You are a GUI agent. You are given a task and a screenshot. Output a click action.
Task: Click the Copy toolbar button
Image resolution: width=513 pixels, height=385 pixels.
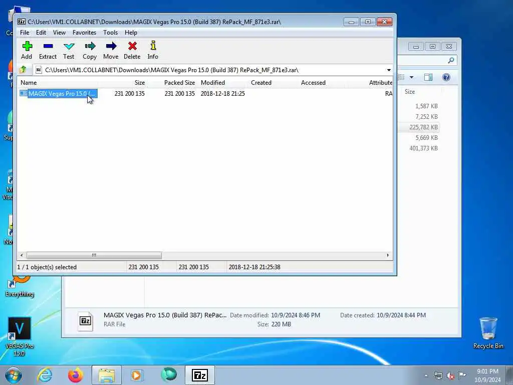coord(90,50)
